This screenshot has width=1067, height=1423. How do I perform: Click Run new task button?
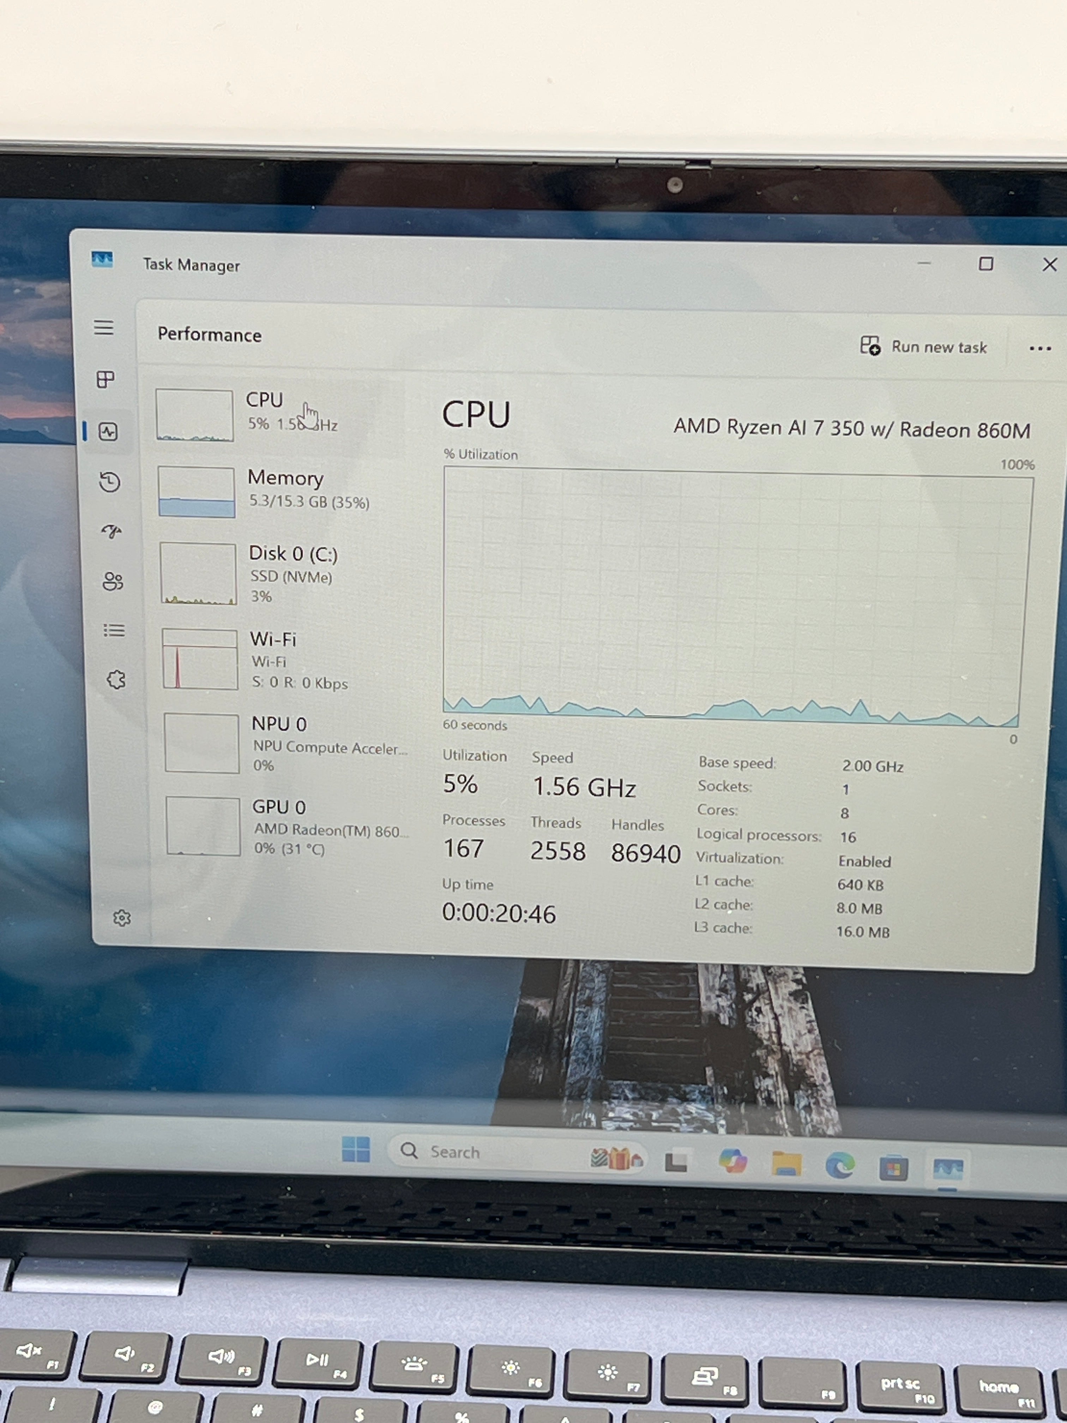point(923,346)
